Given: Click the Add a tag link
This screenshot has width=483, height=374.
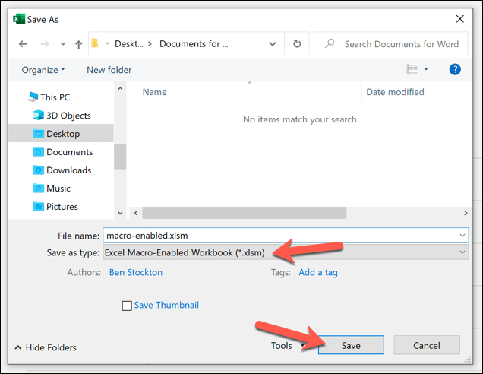Looking at the screenshot, I should [x=318, y=273].
